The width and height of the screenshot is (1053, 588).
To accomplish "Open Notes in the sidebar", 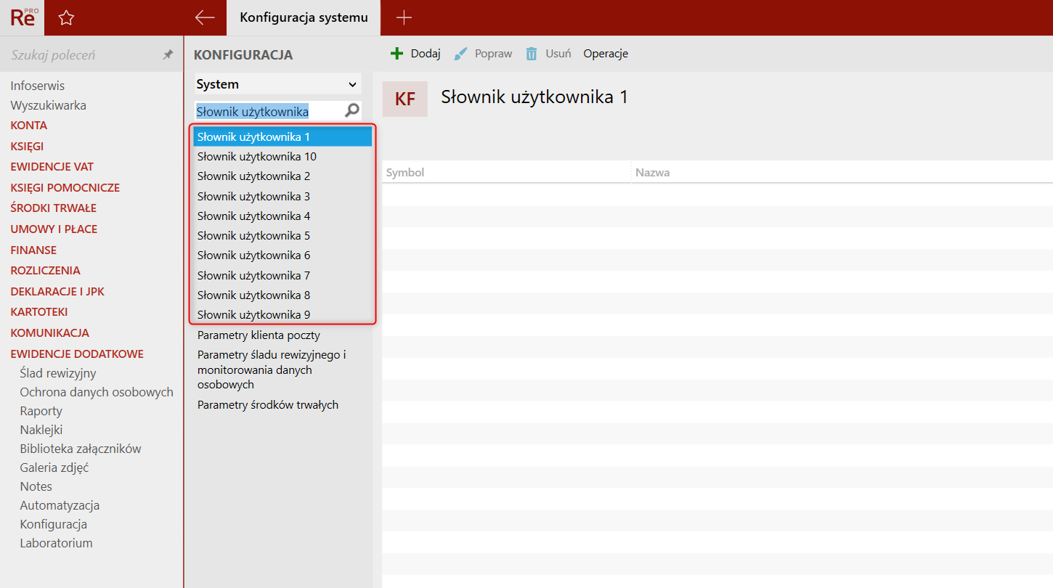I will pyautogui.click(x=36, y=486).
